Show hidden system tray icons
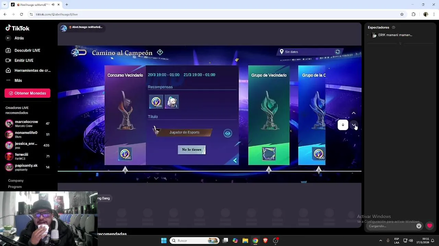This screenshot has height=246, width=439. 380,241
